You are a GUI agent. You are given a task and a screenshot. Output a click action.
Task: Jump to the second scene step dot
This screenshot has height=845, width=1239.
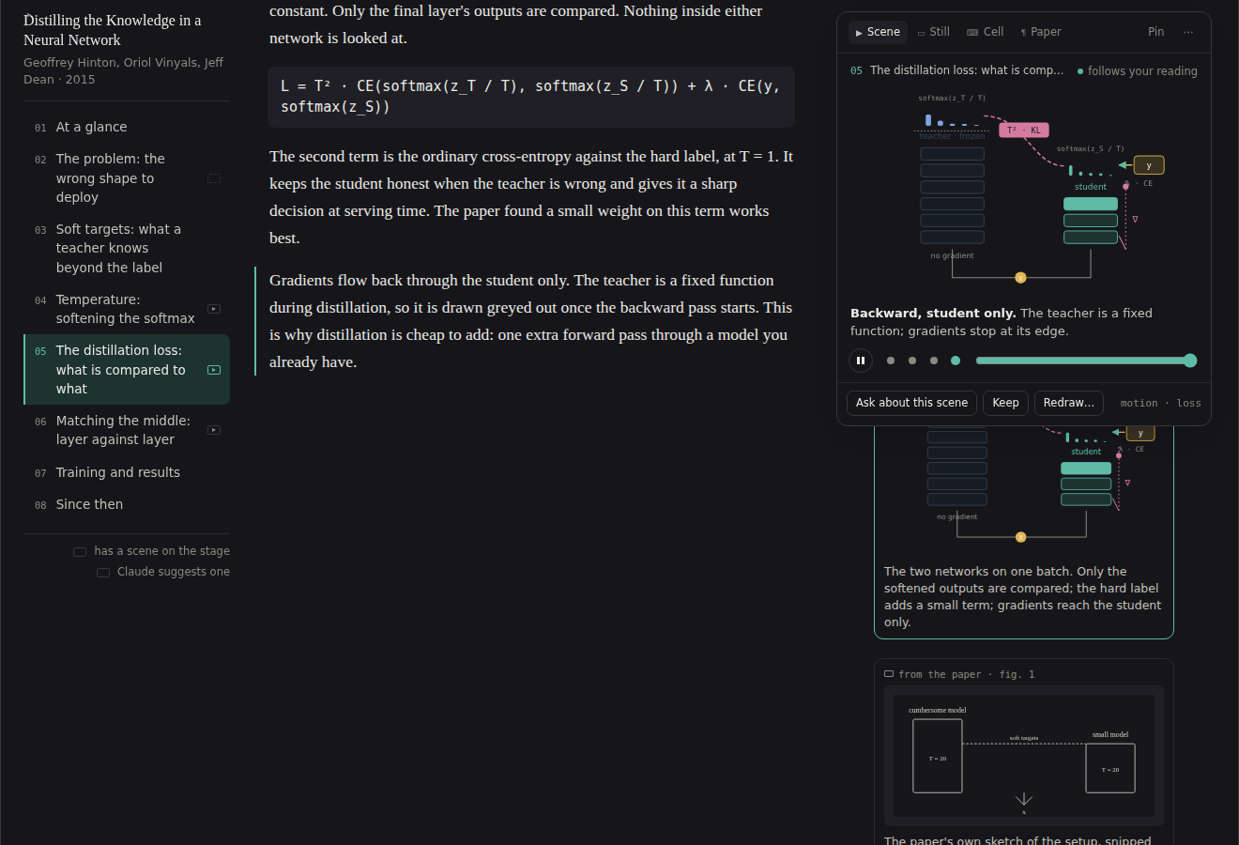912,361
